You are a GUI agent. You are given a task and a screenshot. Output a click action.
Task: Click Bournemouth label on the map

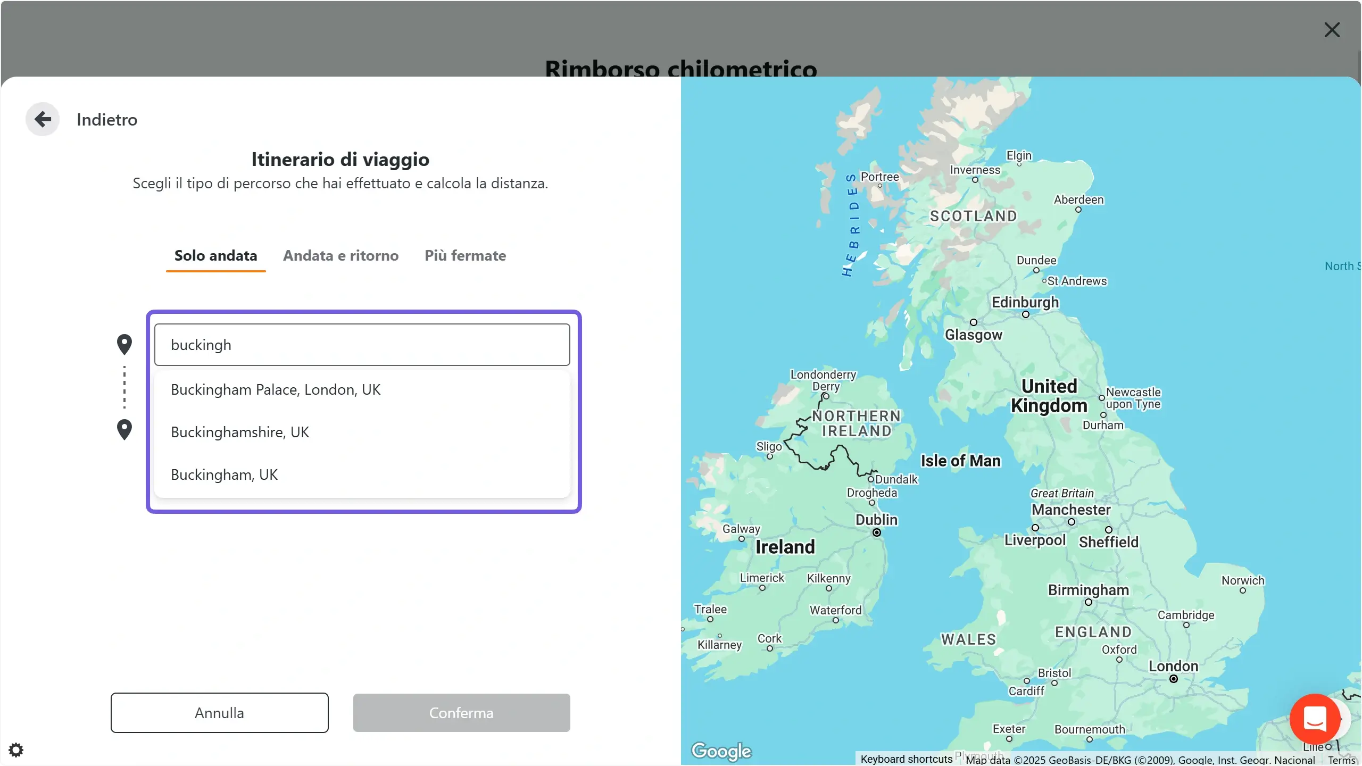pos(1089,729)
